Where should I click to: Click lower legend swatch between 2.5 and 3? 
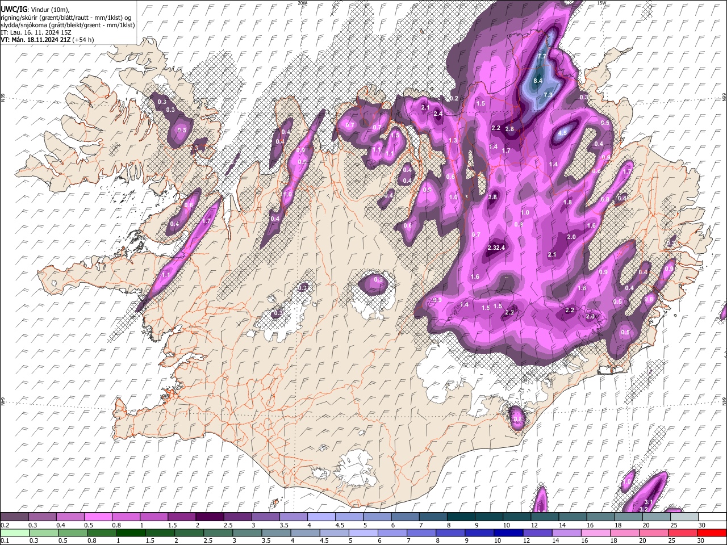coord(218,533)
